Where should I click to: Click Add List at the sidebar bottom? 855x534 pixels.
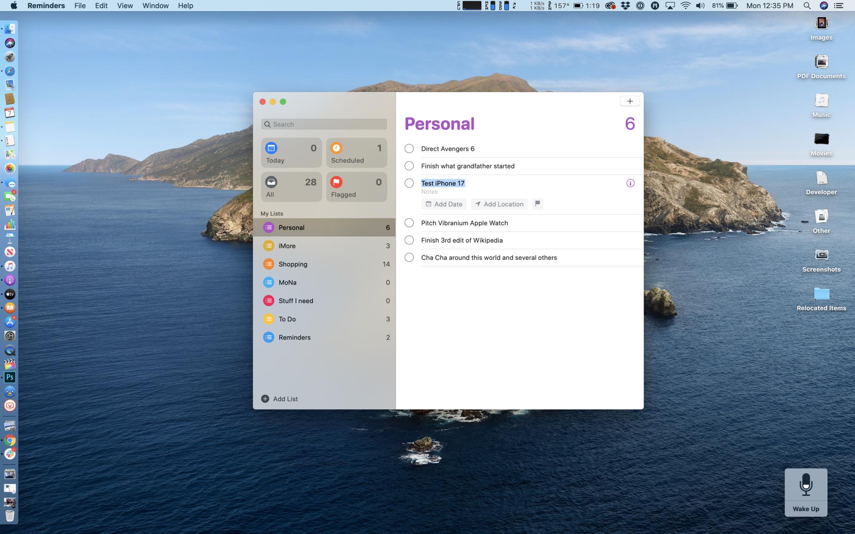tap(279, 399)
